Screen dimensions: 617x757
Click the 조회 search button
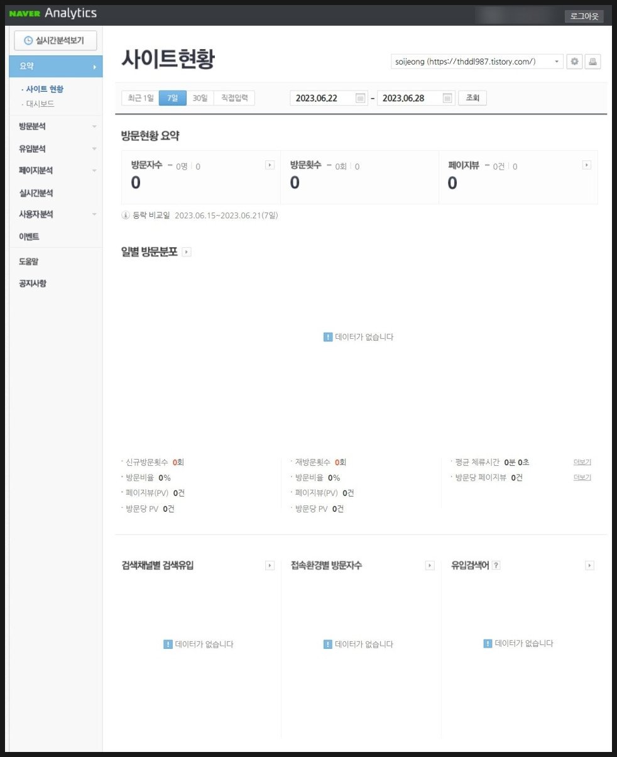tap(472, 98)
